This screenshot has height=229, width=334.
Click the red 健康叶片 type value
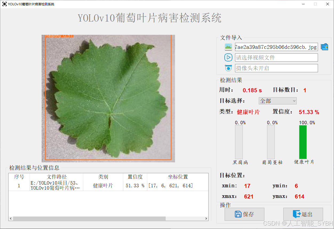tap(248, 112)
